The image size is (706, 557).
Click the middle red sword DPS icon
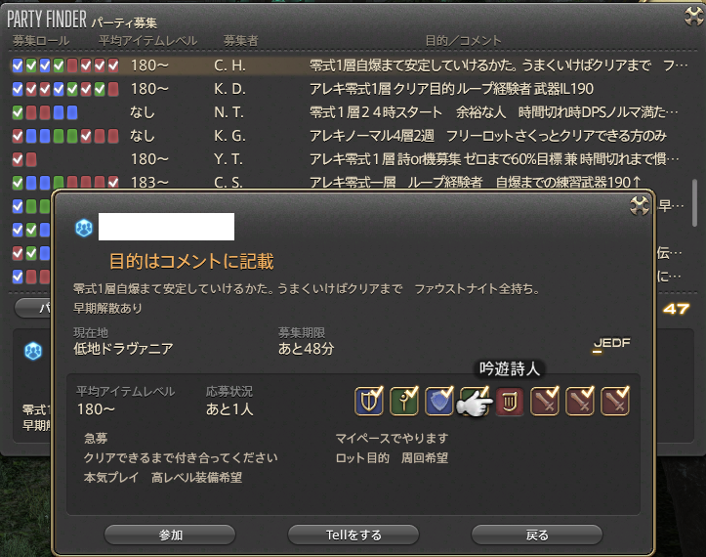pos(579,401)
